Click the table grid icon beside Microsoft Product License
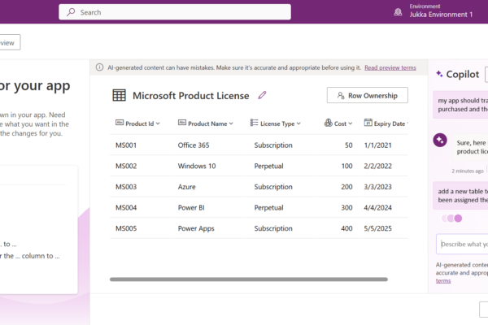Viewport: 488px width, 325px height. pyautogui.click(x=119, y=95)
